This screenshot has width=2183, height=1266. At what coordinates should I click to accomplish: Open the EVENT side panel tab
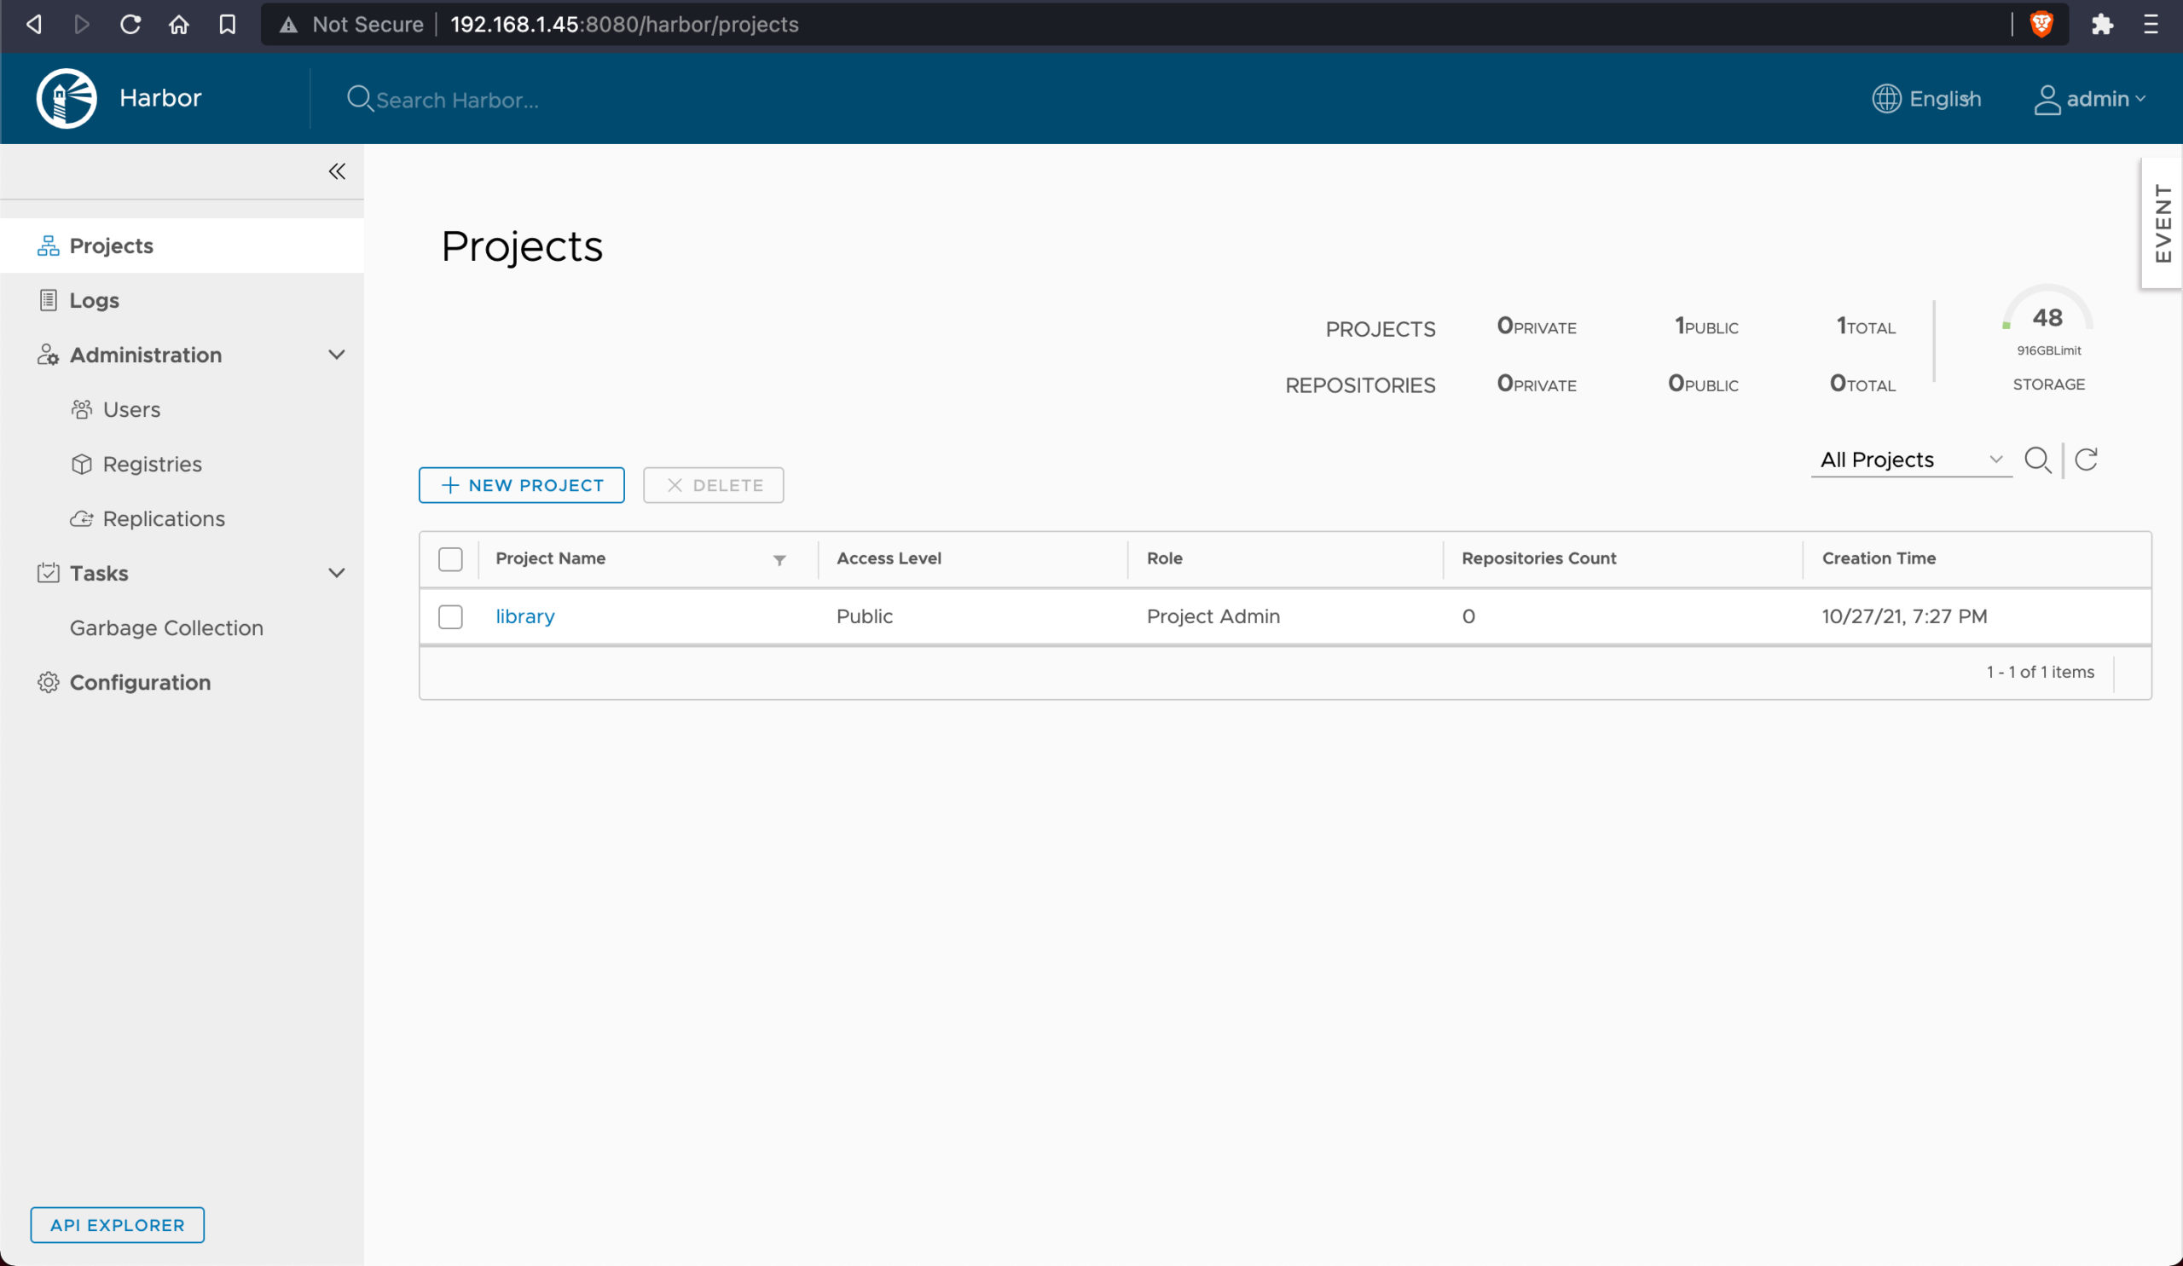(x=2163, y=223)
